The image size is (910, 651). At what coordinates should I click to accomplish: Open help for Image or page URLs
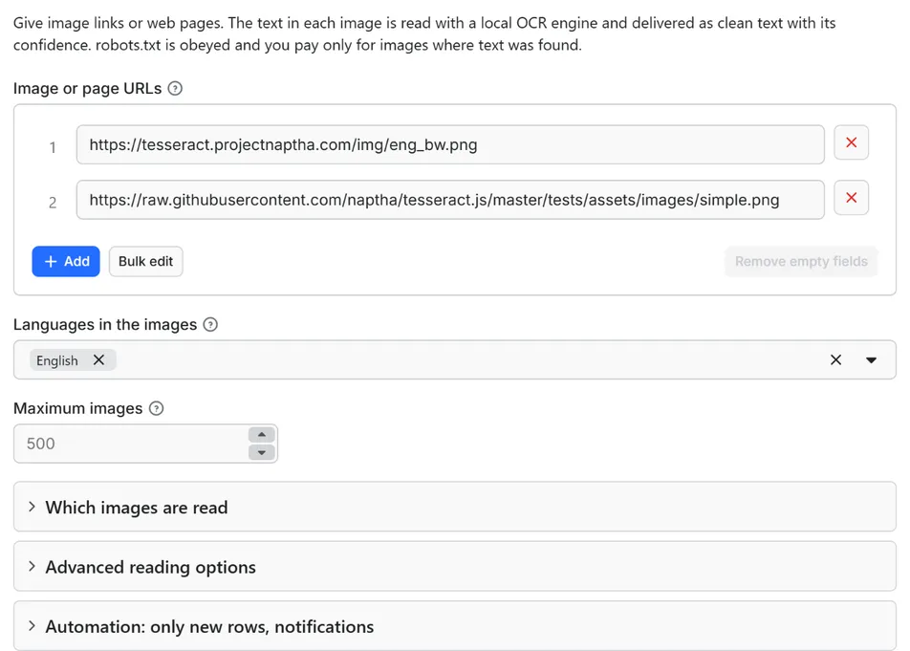[x=175, y=88]
